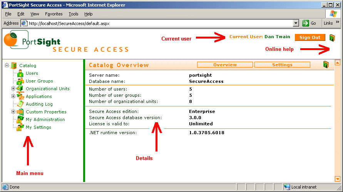Click the scroll down arrow of the details pane
This screenshot has width=343, height=192.
point(338,179)
